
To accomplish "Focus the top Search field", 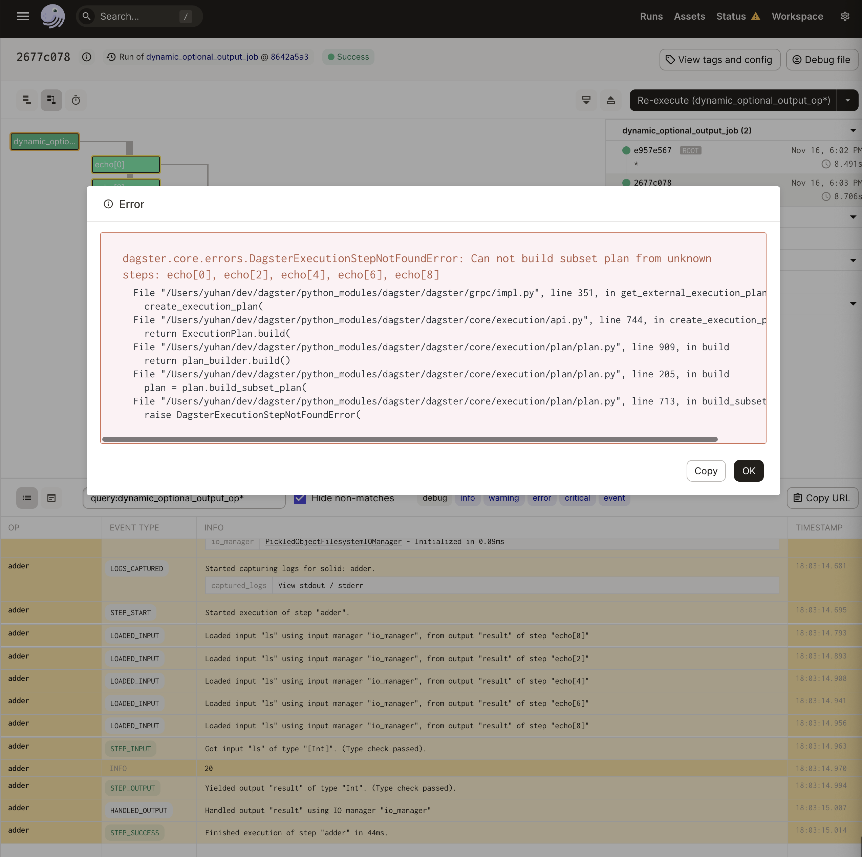I will point(139,17).
